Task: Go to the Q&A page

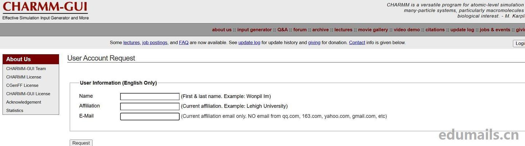Action: pos(283,30)
